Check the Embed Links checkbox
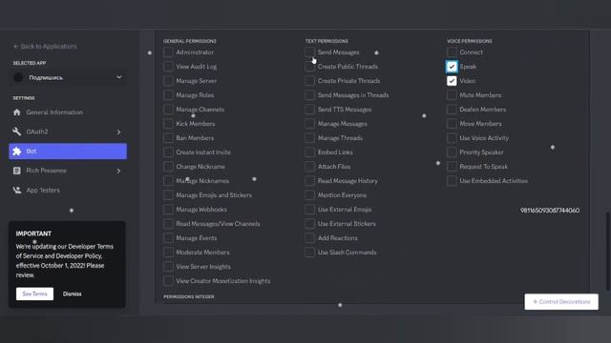This screenshot has height=343, width=611. click(309, 152)
